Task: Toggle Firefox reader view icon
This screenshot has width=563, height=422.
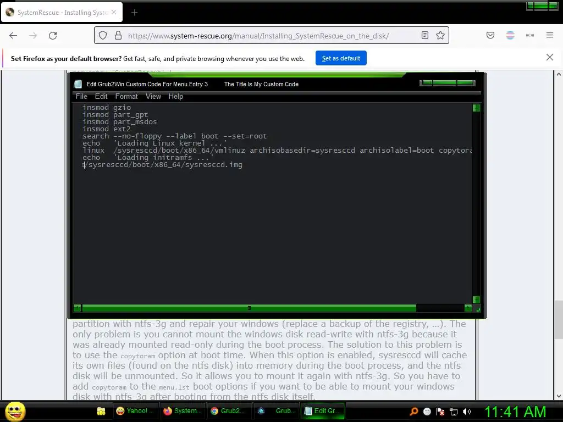Action: [x=425, y=35]
